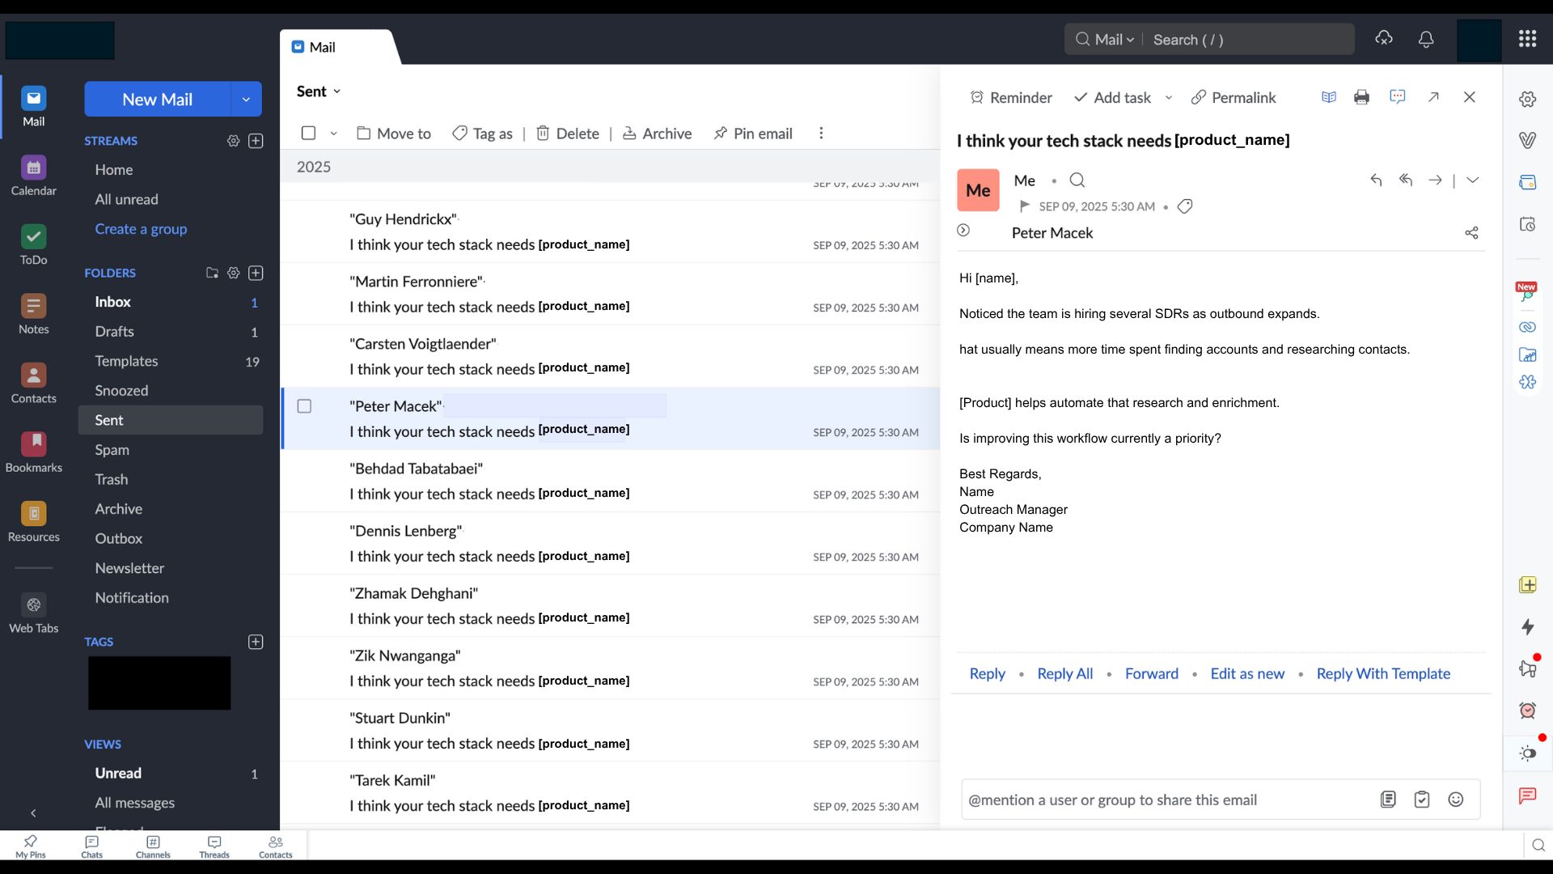Click the Reply With Template link
This screenshot has width=1553, height=874.
click(x=1383, y=673)
